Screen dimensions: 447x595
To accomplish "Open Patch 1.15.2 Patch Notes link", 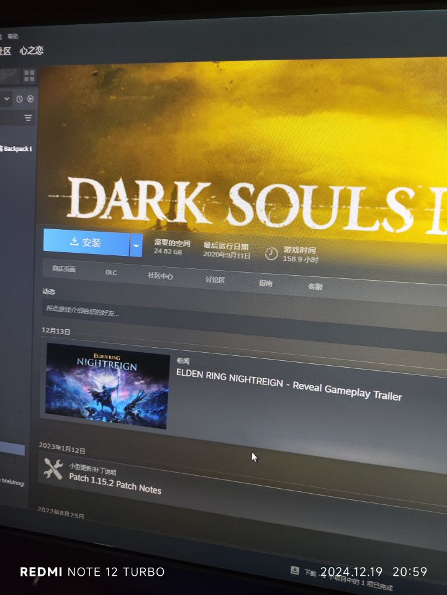I will coord(115,483).
